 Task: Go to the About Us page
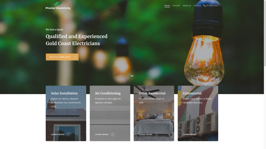click(x=187, y=6)
